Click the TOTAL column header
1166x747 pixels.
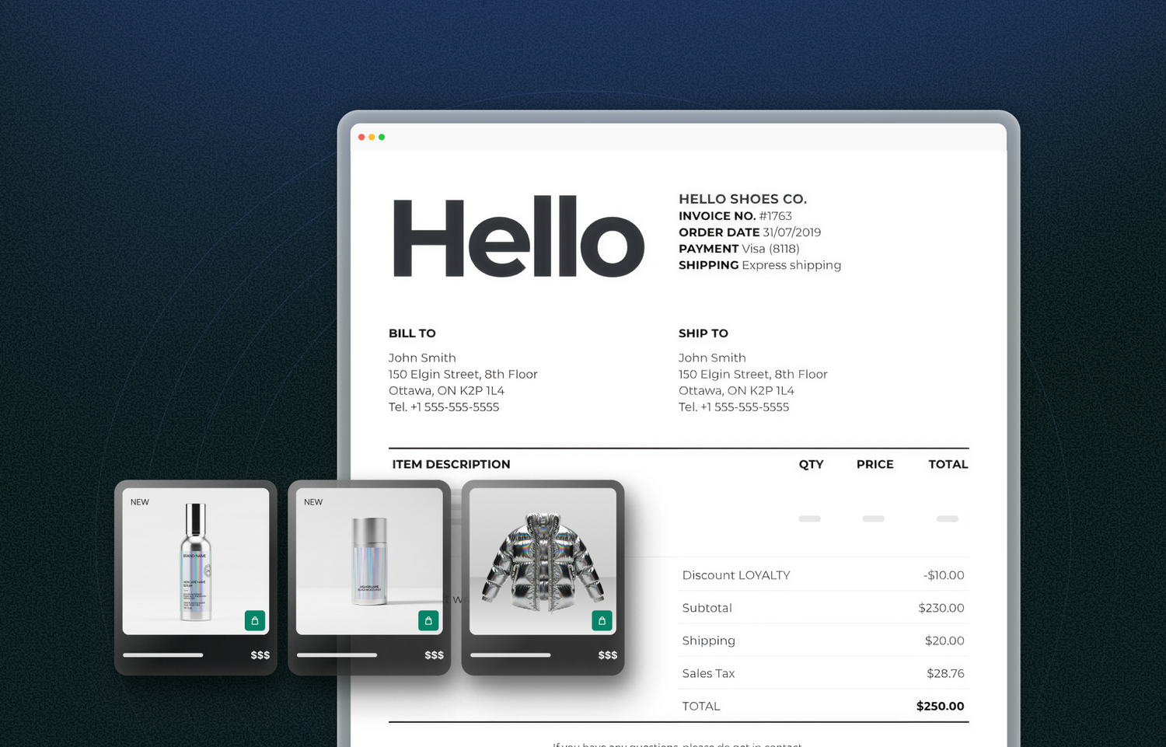pos(948,464)
